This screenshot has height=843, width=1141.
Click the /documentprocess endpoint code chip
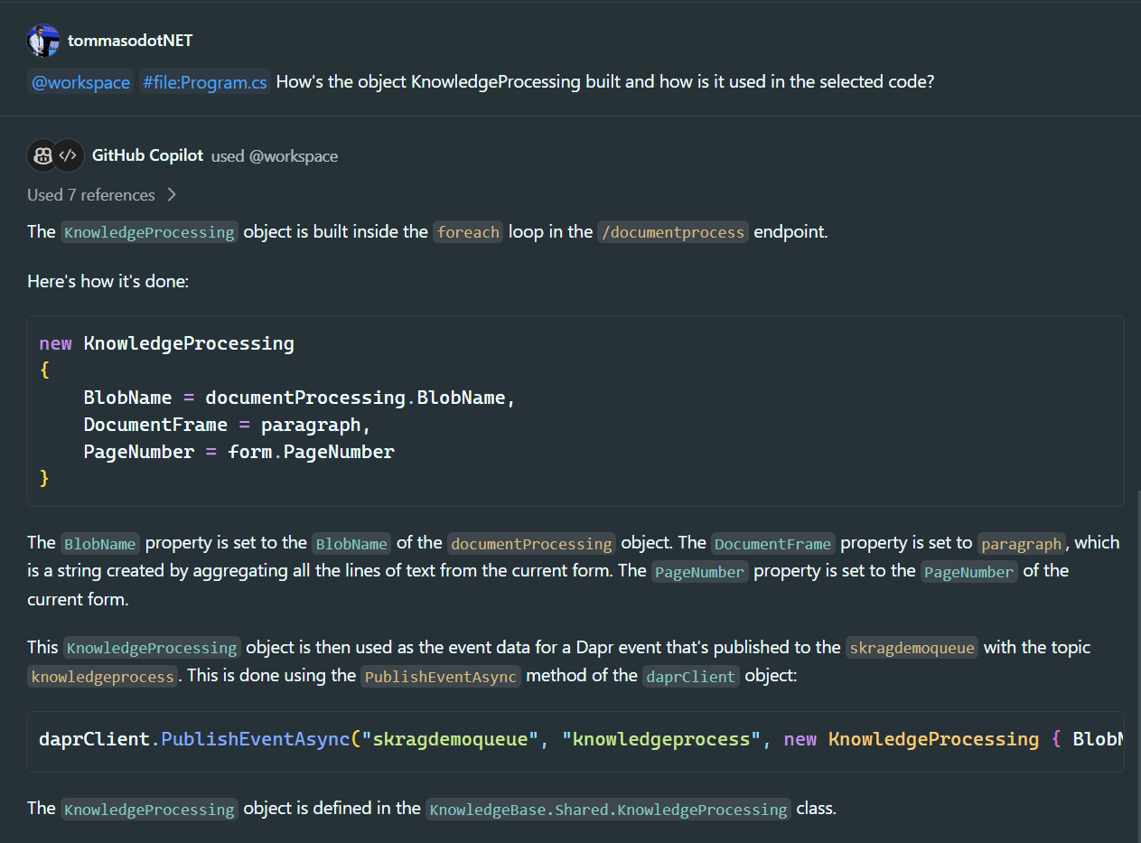coord(672,231)
